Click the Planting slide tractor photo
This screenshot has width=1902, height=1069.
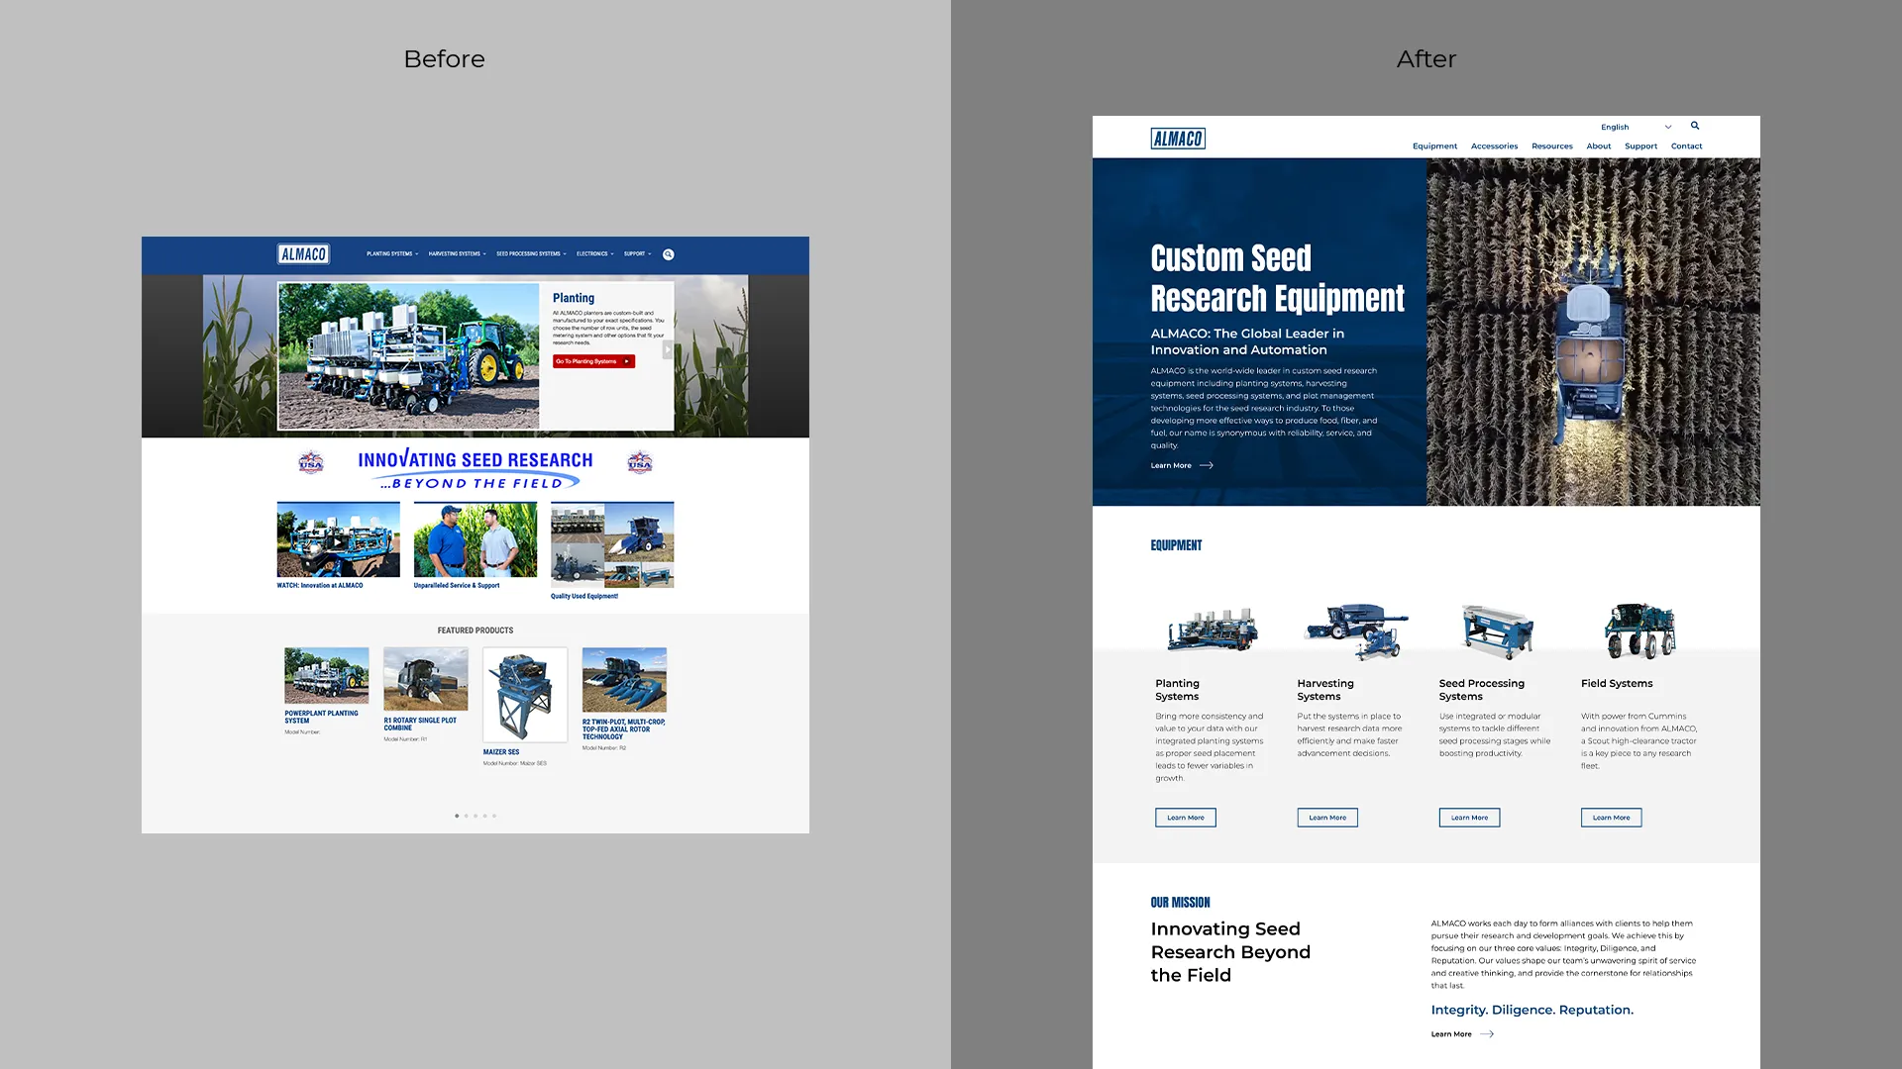pyautogui.click(x=409, y=356)
